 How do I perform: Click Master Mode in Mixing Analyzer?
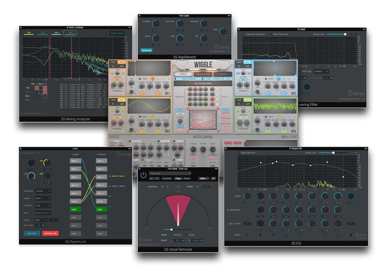(117, 33)
